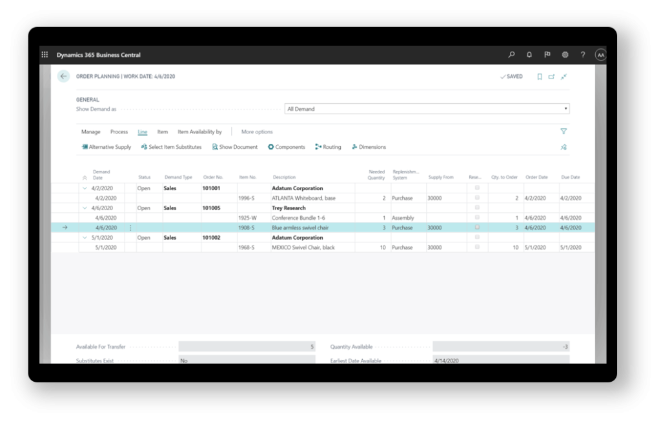Click the help question mark icon
This screenshot has height=423, width=661.
pyautogui.click(x=582, y=55)
